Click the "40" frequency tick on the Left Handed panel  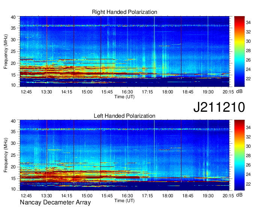coord(13,121)
